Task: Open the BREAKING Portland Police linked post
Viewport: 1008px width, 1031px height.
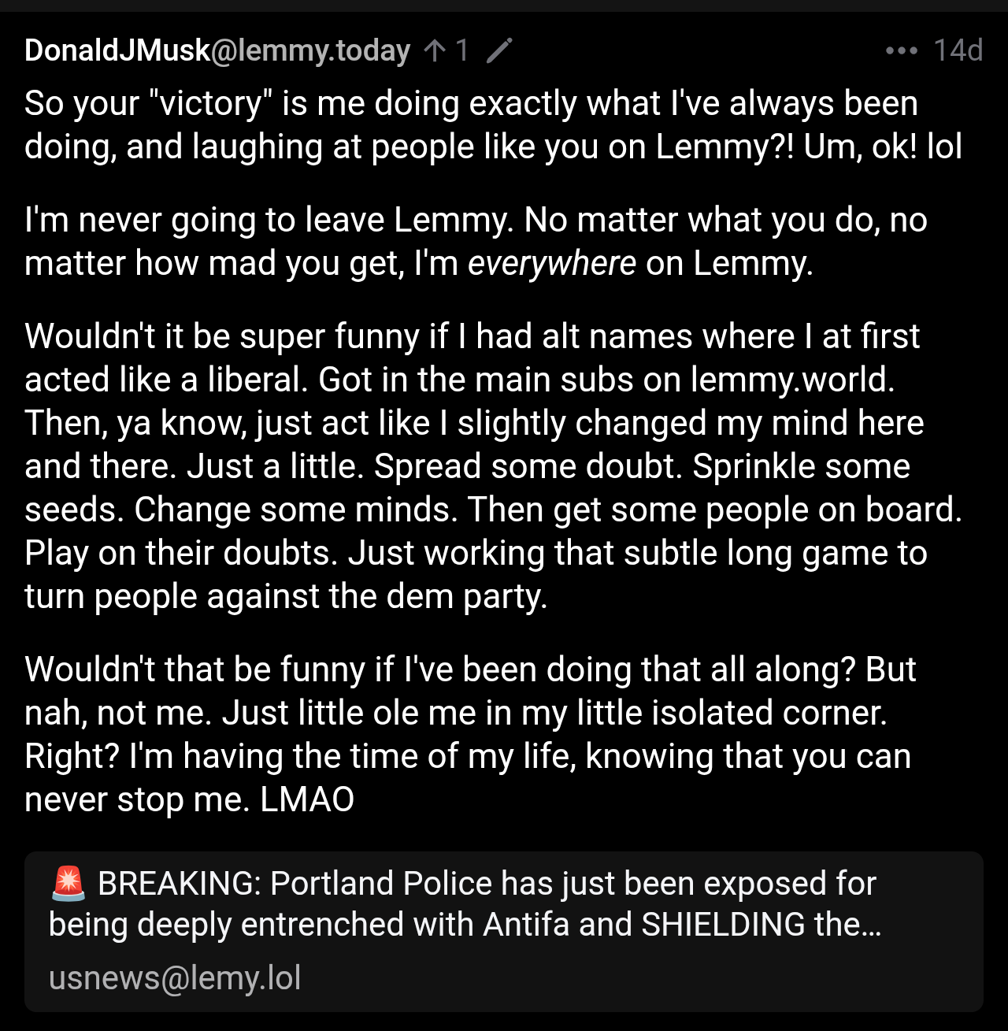Action: [486, 904]
